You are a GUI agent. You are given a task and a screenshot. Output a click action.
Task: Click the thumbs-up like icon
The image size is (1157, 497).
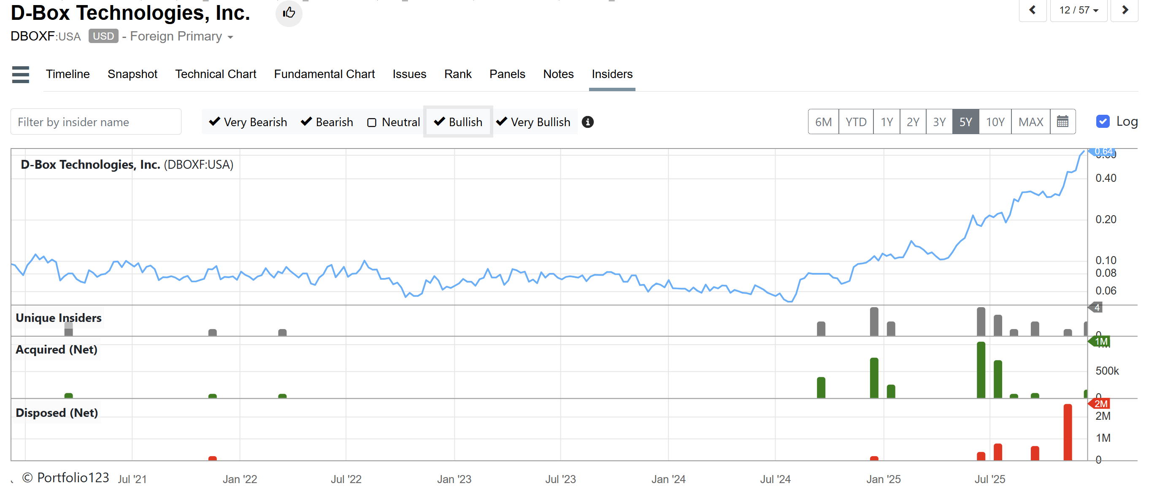288,13
